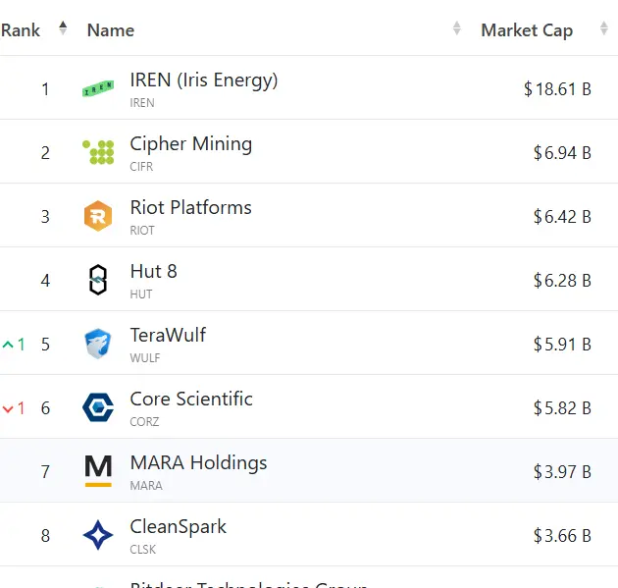The height and width of the screenshot is (588, 618).
Task: Click the Market Cap column header
Action: [527, 30]
